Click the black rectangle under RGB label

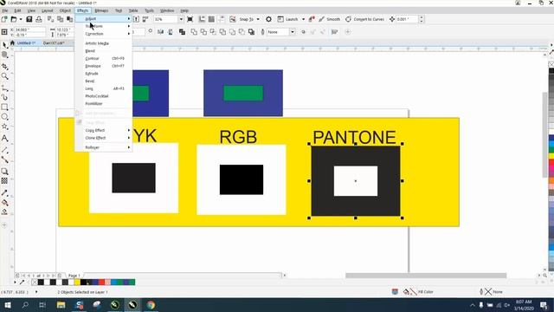(x=242, y=179)
